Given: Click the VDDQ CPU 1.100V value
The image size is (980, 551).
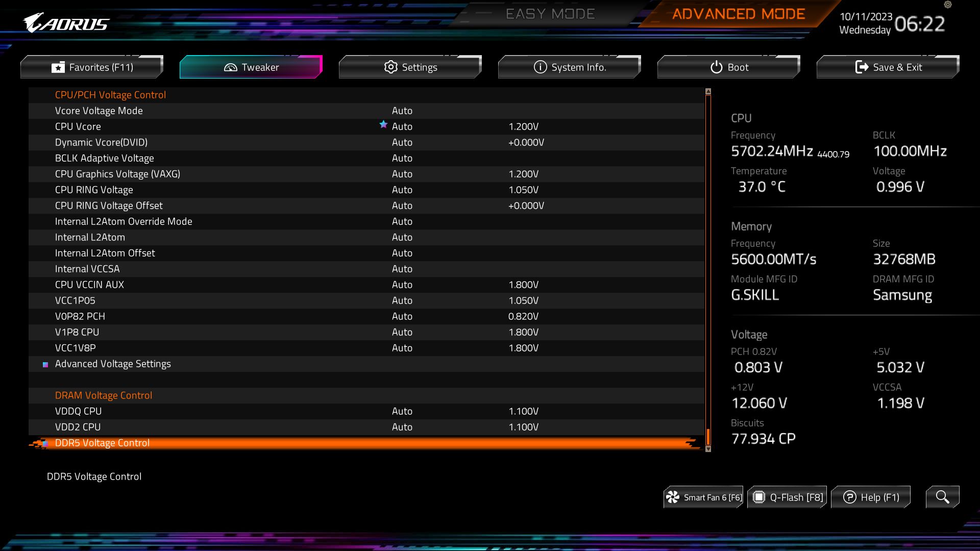Looking at the screenshot, I should (523, 411).
